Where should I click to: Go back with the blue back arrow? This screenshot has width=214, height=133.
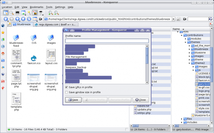tap(6, 19)
